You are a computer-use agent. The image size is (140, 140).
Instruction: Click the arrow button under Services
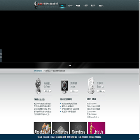(74, 91)
